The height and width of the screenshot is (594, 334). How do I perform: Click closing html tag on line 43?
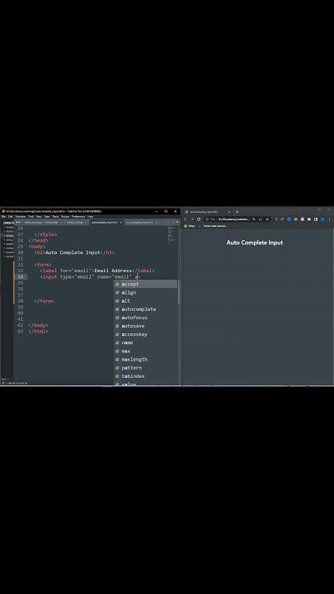pos(38,331)
